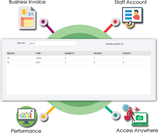This screenshot has height=133, width=158.
Task: Click the Business Invoice heading
Action: [27, 2]
